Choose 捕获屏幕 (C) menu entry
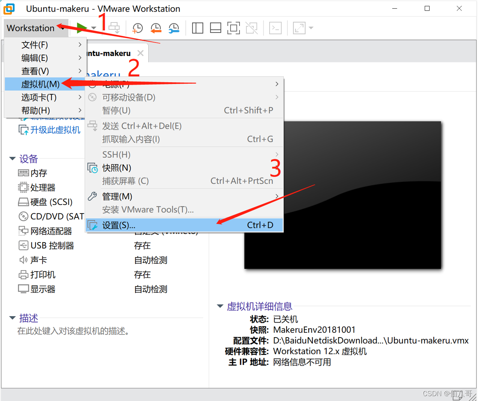Screen dimensions: 478x401 [x=184, y=181]
